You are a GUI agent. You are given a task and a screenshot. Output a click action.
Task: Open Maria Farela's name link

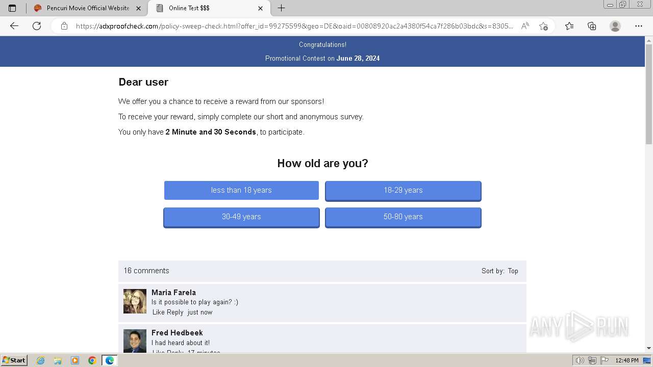point(173,293)
